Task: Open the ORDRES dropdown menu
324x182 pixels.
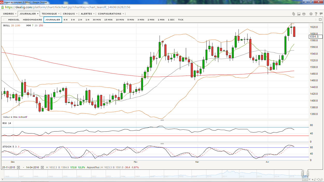Action: tap(10, 14)
